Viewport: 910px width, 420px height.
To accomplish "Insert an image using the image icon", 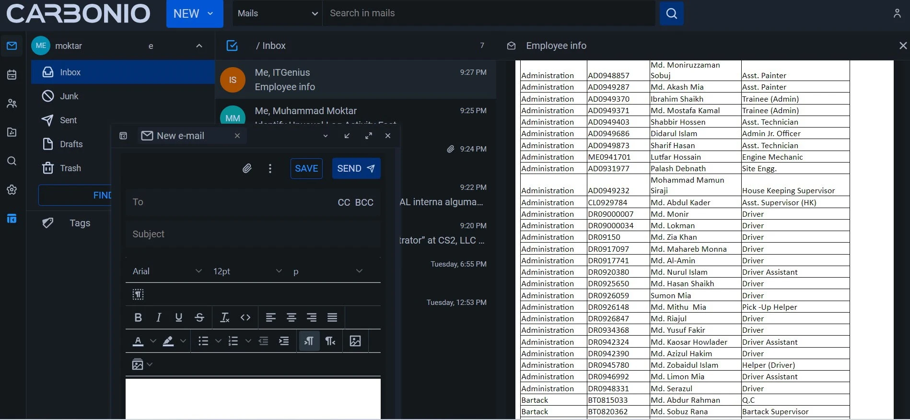I will pos(355,341).
